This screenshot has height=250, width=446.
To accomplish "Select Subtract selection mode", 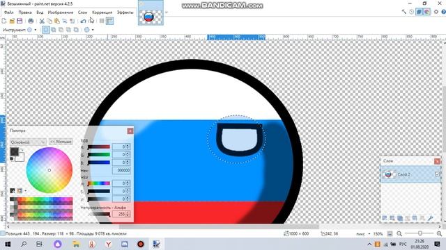I will click(x=61, y=29).
